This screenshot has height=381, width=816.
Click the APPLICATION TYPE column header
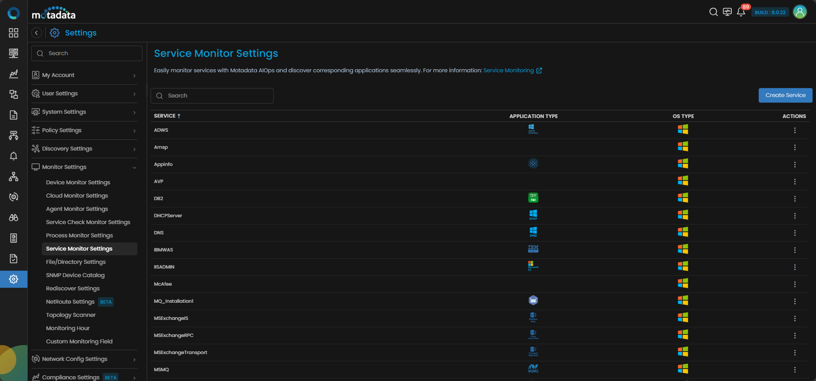pyautogui.click(x=533, y=116)
